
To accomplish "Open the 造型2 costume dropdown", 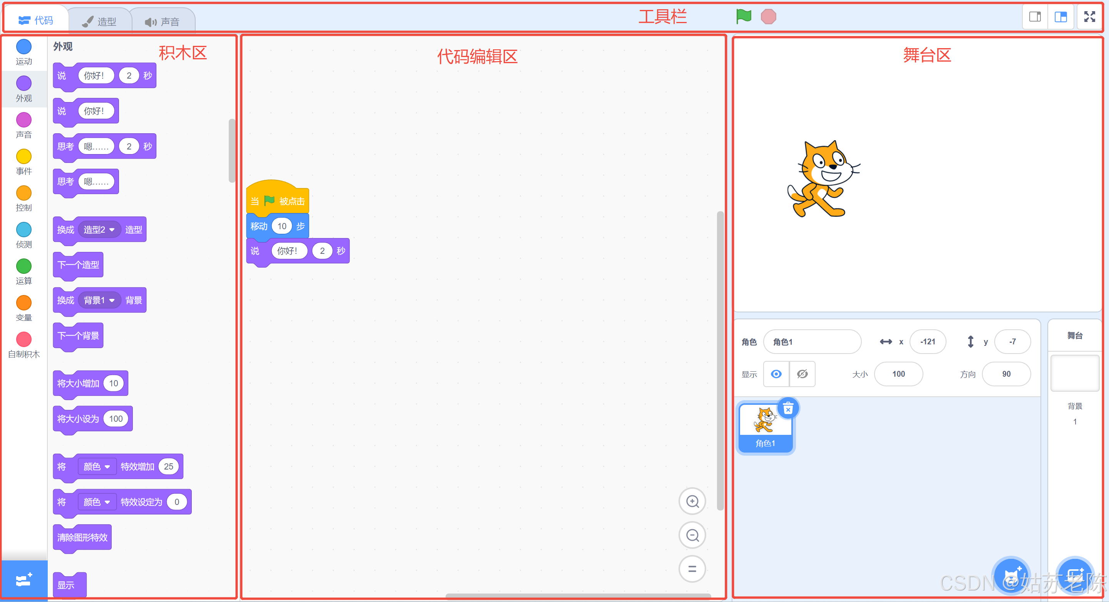I will pyautogui.click(x=99, y=230).
